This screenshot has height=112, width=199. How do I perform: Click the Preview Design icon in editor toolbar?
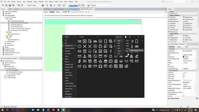point(68,12)
